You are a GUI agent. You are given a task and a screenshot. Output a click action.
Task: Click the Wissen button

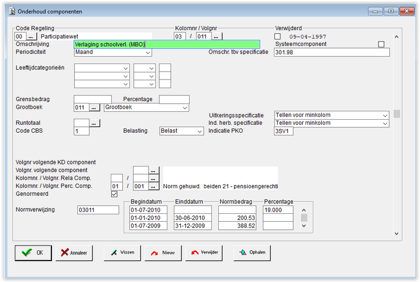(122, 253)
